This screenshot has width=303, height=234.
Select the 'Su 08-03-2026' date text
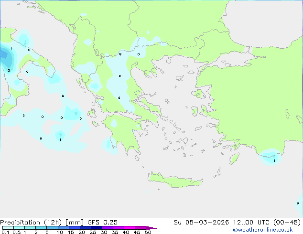[x=201, y=223]
